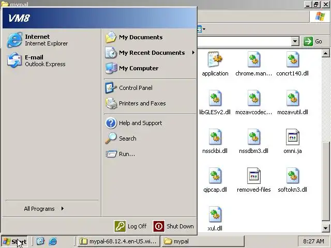Click the system clock showing 8:27 AM
This screenshot has height=248, width=331.
pos(313,241)
